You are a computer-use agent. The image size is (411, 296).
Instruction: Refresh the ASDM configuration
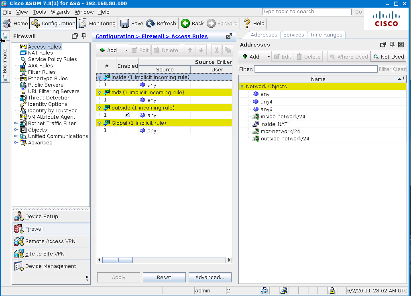[161, 23]
